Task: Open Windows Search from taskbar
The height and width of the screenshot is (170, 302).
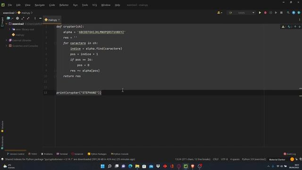Action: (109, 166)
